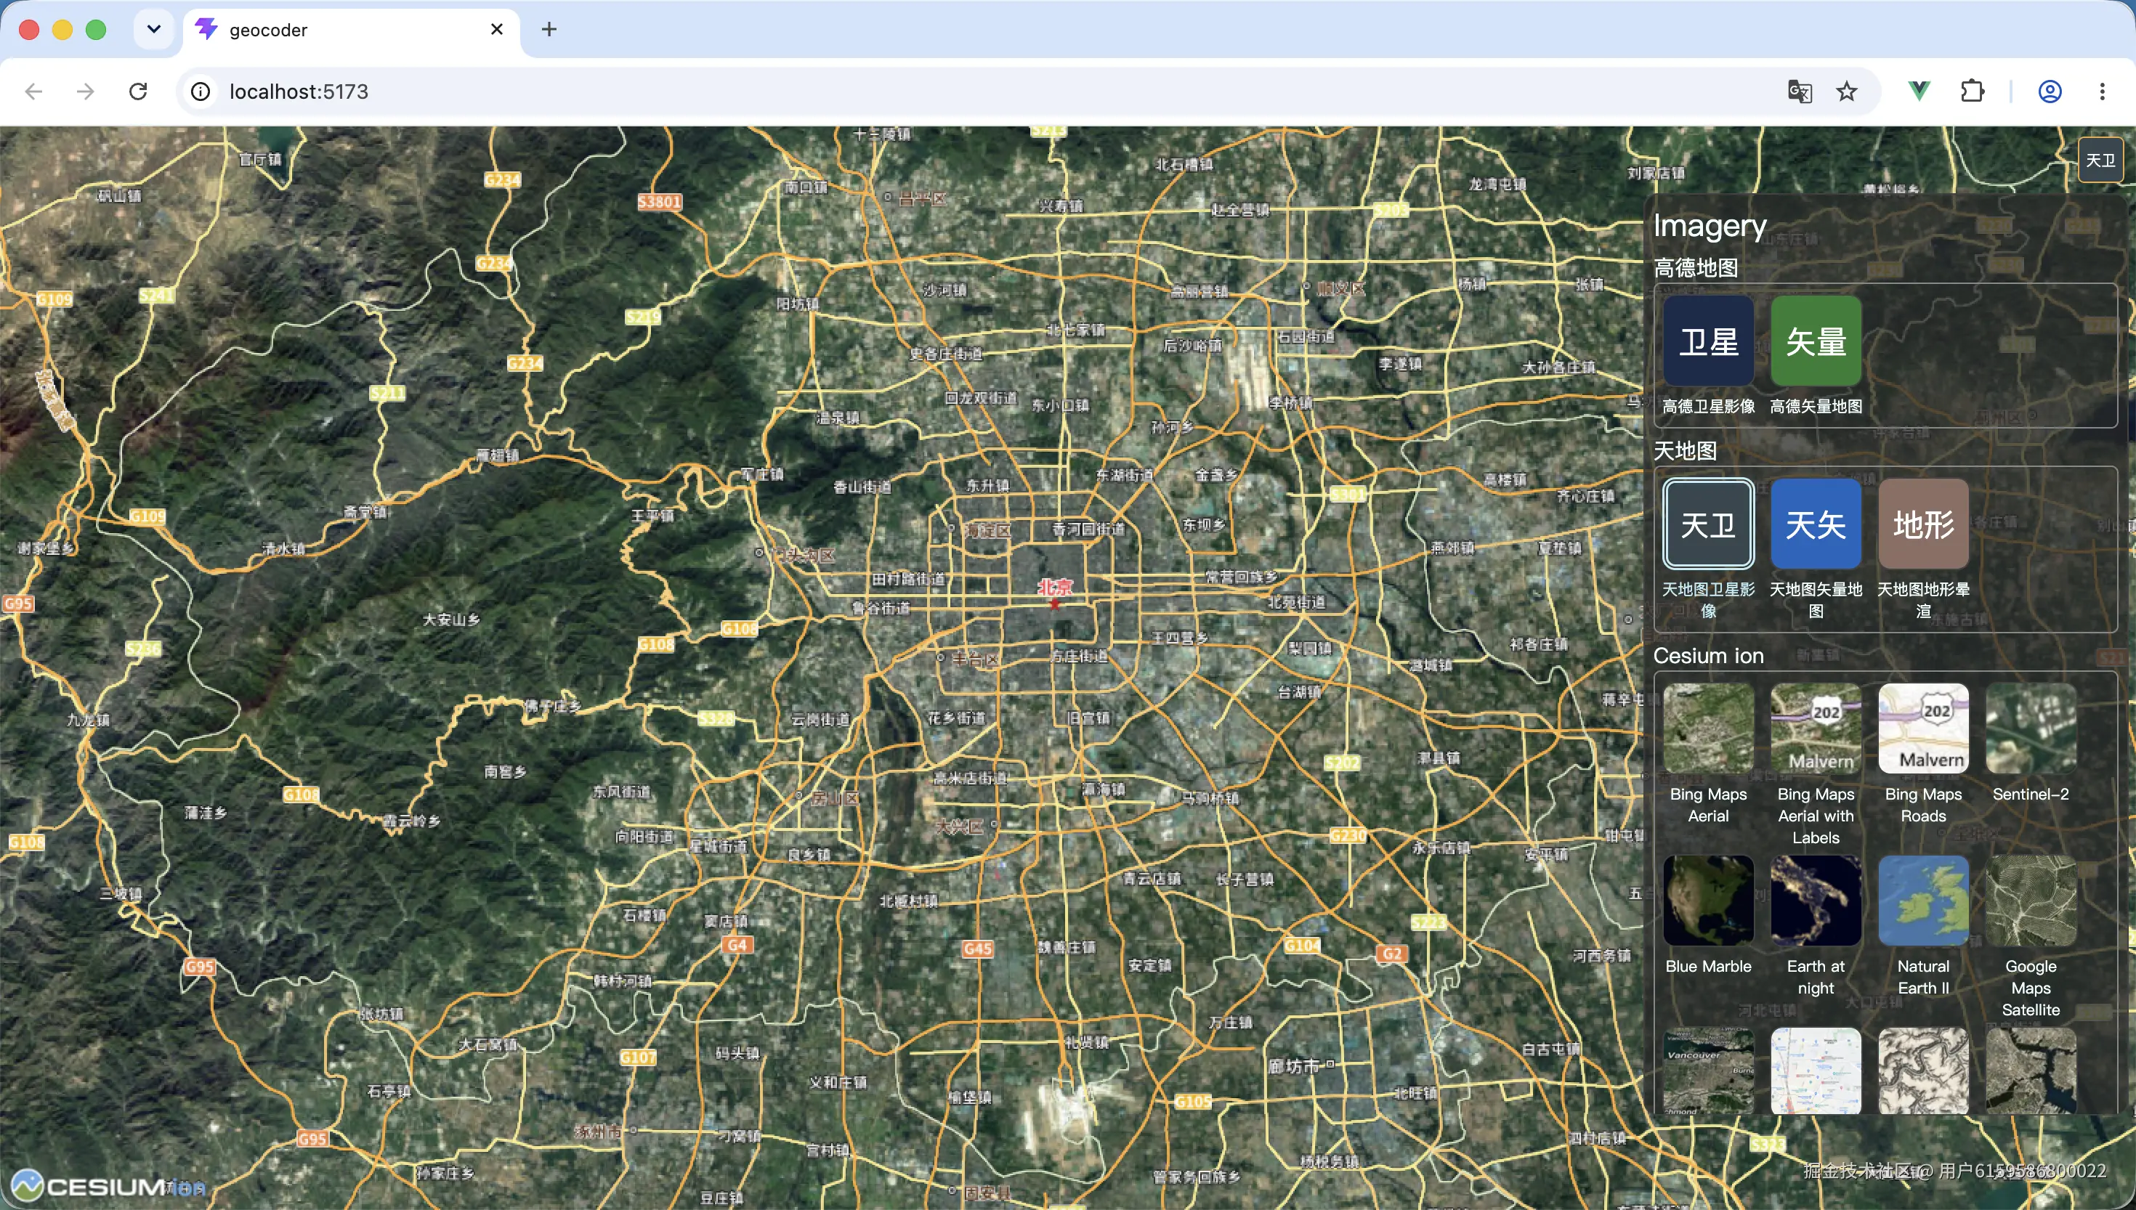Open a new browser tab
2136x1210 pixels.
549,29
